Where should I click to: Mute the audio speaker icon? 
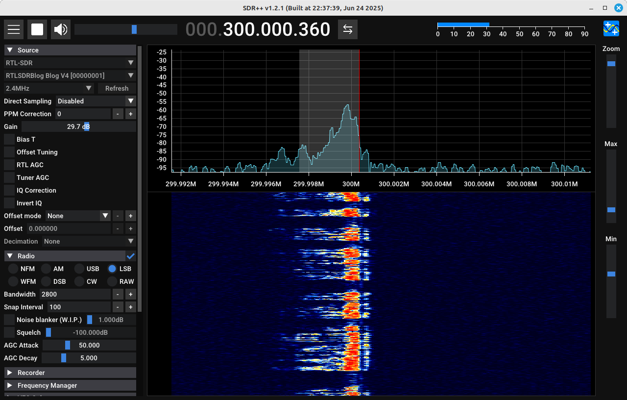click(x=61, y=29)
